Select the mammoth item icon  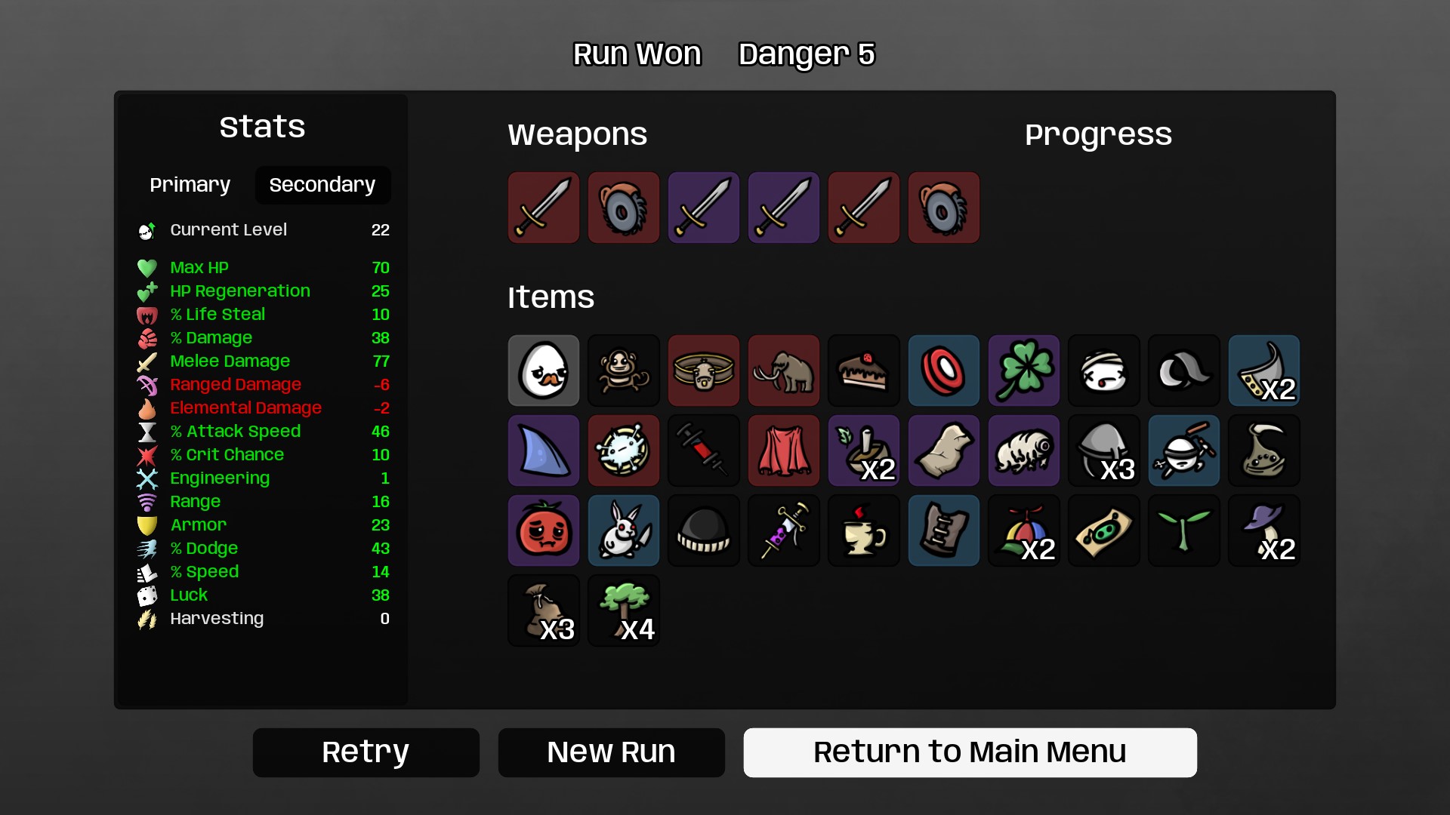click(x=784, y=371)
